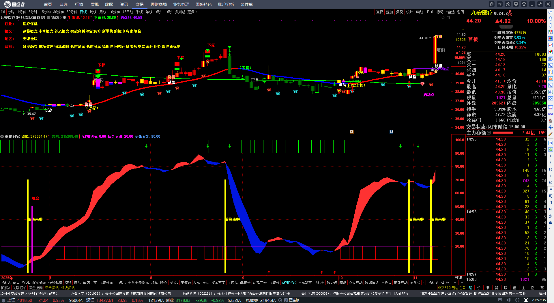Open the 交易 menu

[140, 4]
